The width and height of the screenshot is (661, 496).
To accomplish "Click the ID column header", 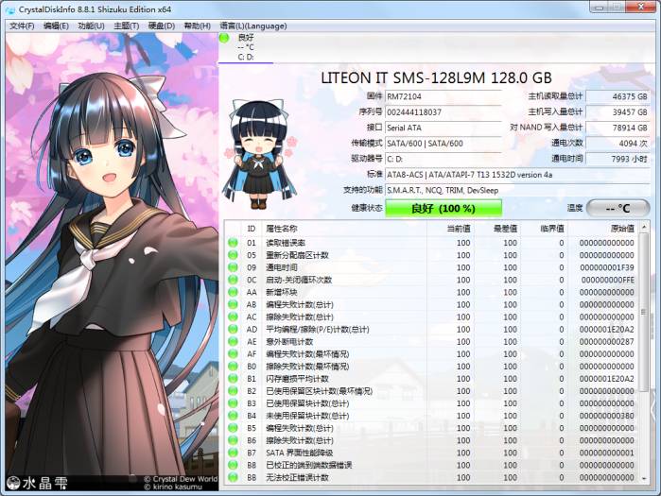I will pyautogui.click(x=252, y=229).
